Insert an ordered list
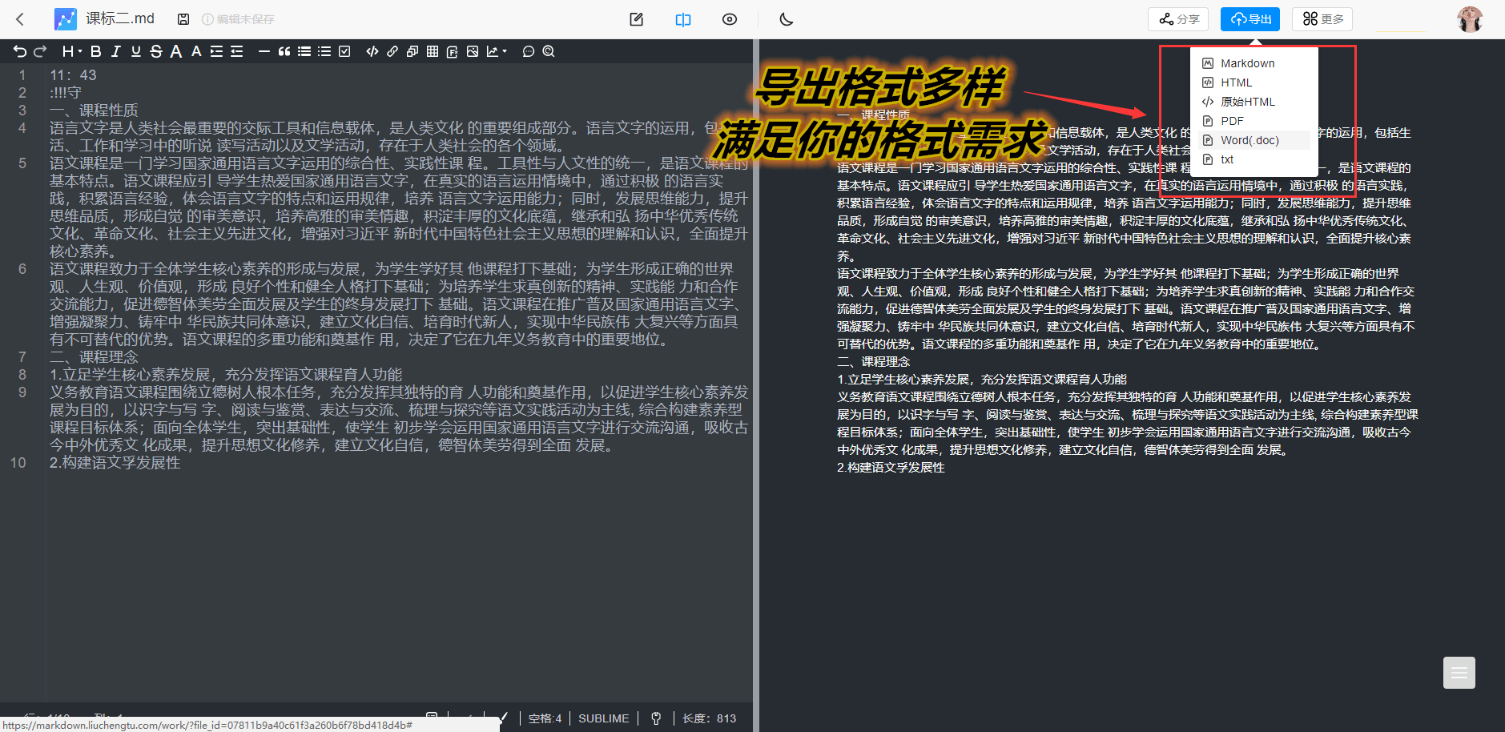 coord(324,51)
